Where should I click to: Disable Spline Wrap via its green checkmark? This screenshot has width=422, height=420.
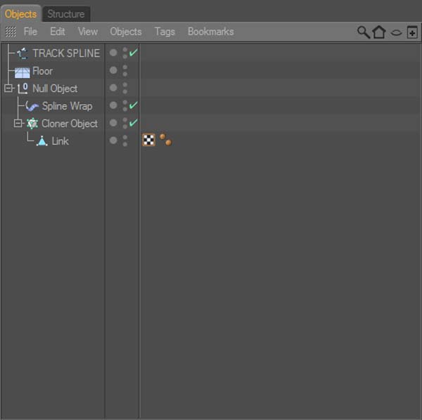[x=134, y=105]
